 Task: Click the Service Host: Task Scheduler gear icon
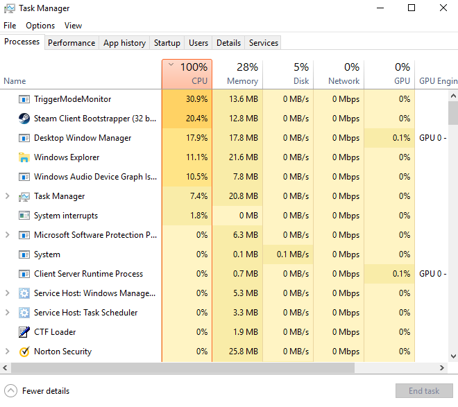point(24,313)
